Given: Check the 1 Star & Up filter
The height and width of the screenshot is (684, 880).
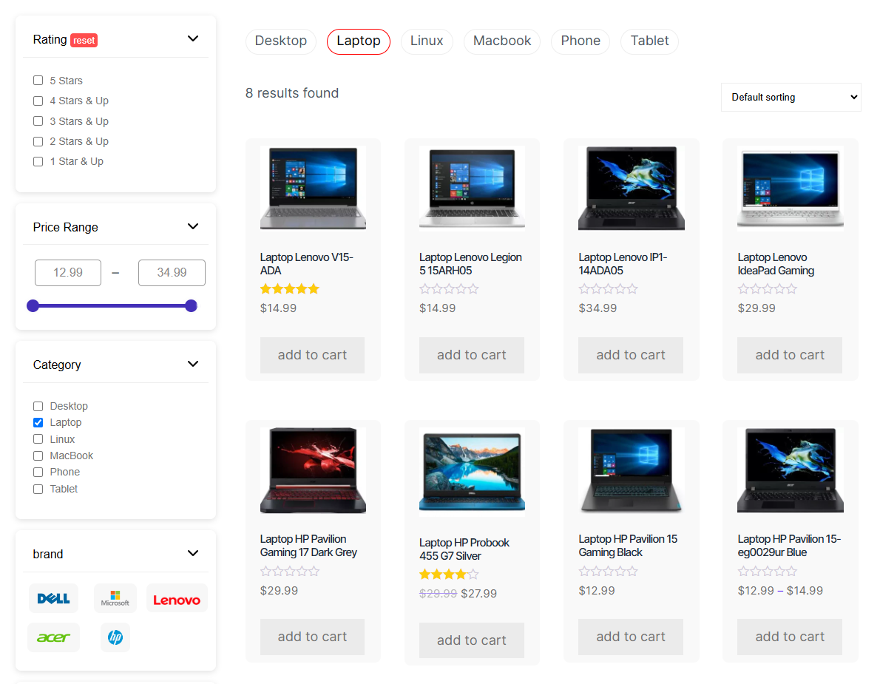Looking at the screenshot, I should pos(38,162).
